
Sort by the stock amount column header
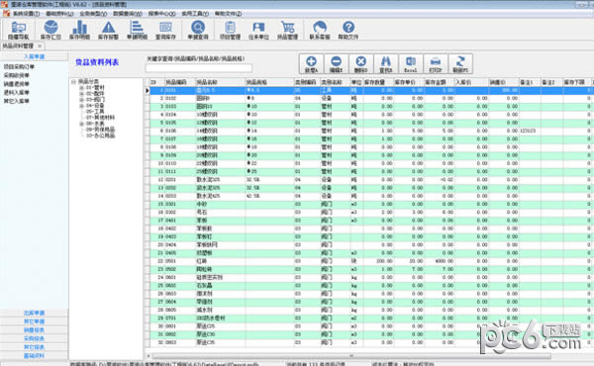click(439, 82)
